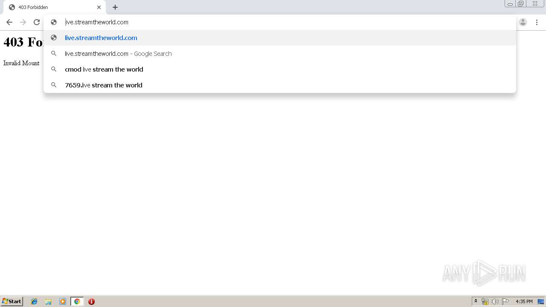Viewport: 546px width, 307px height.
Task: Open Windows Media Player from taskbar
Action: point(63,301)
